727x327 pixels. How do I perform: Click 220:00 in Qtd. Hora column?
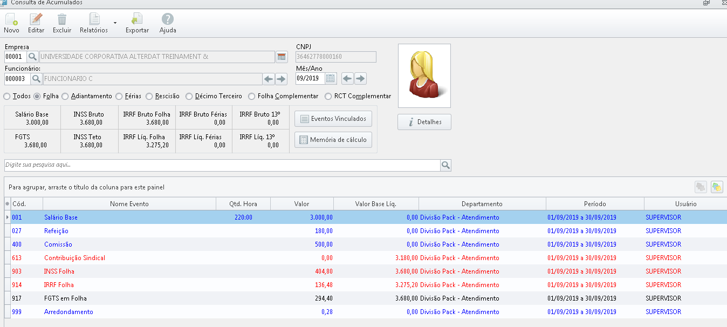tap(242, 217)
